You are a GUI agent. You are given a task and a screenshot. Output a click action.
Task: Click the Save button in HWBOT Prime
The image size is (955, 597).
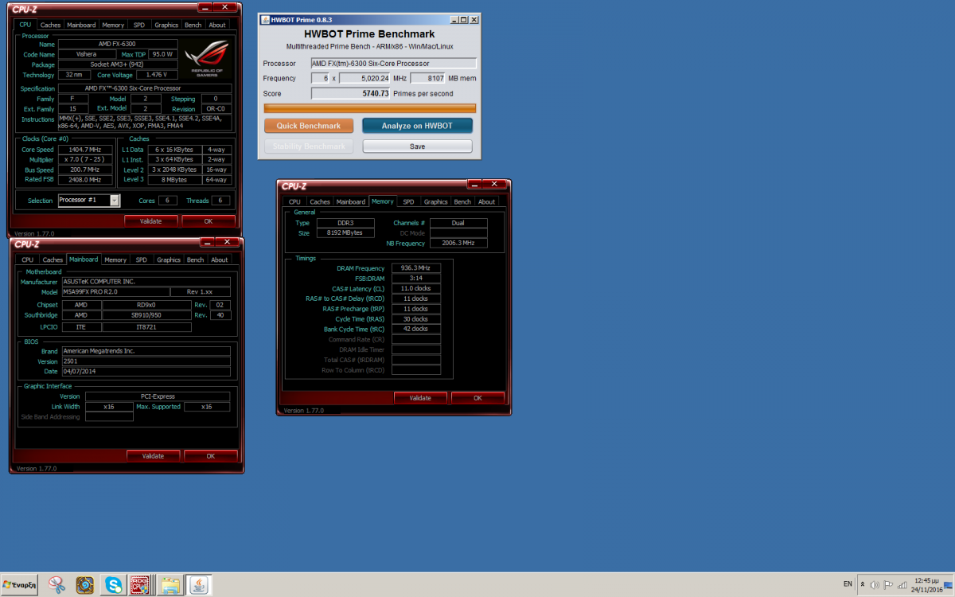pyautogui.click(x=418, y=146)
